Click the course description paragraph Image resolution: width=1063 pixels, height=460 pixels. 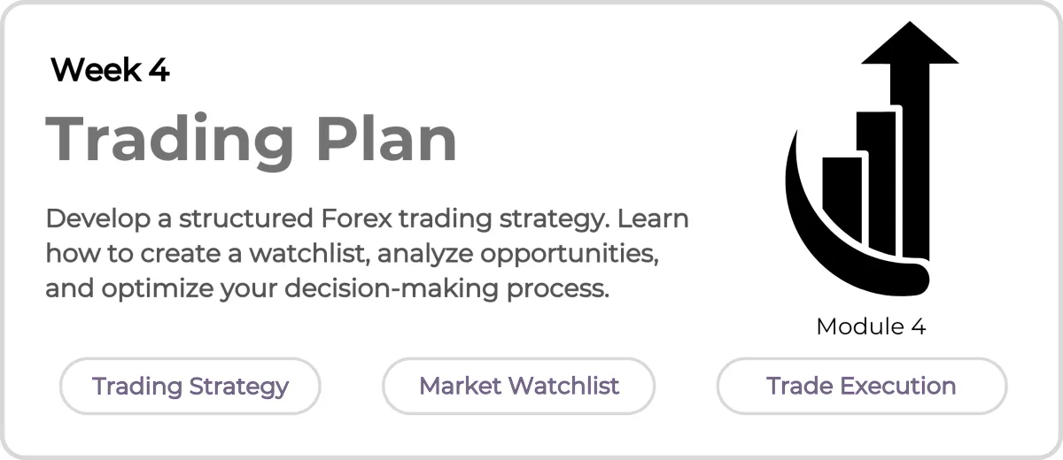[367, 254]
